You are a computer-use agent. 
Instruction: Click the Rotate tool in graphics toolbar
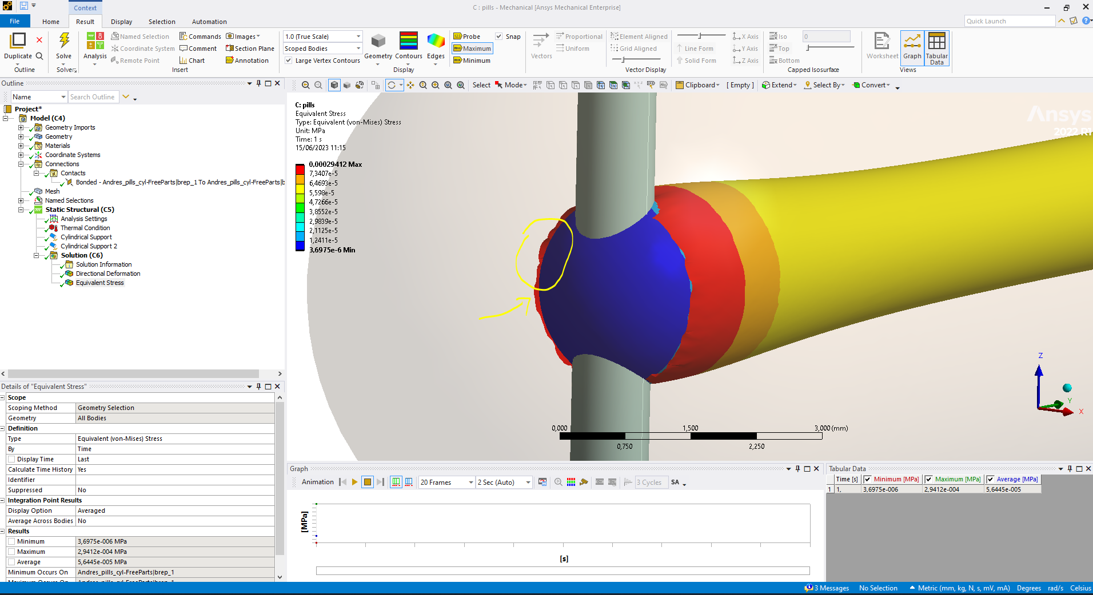(392, 85)
